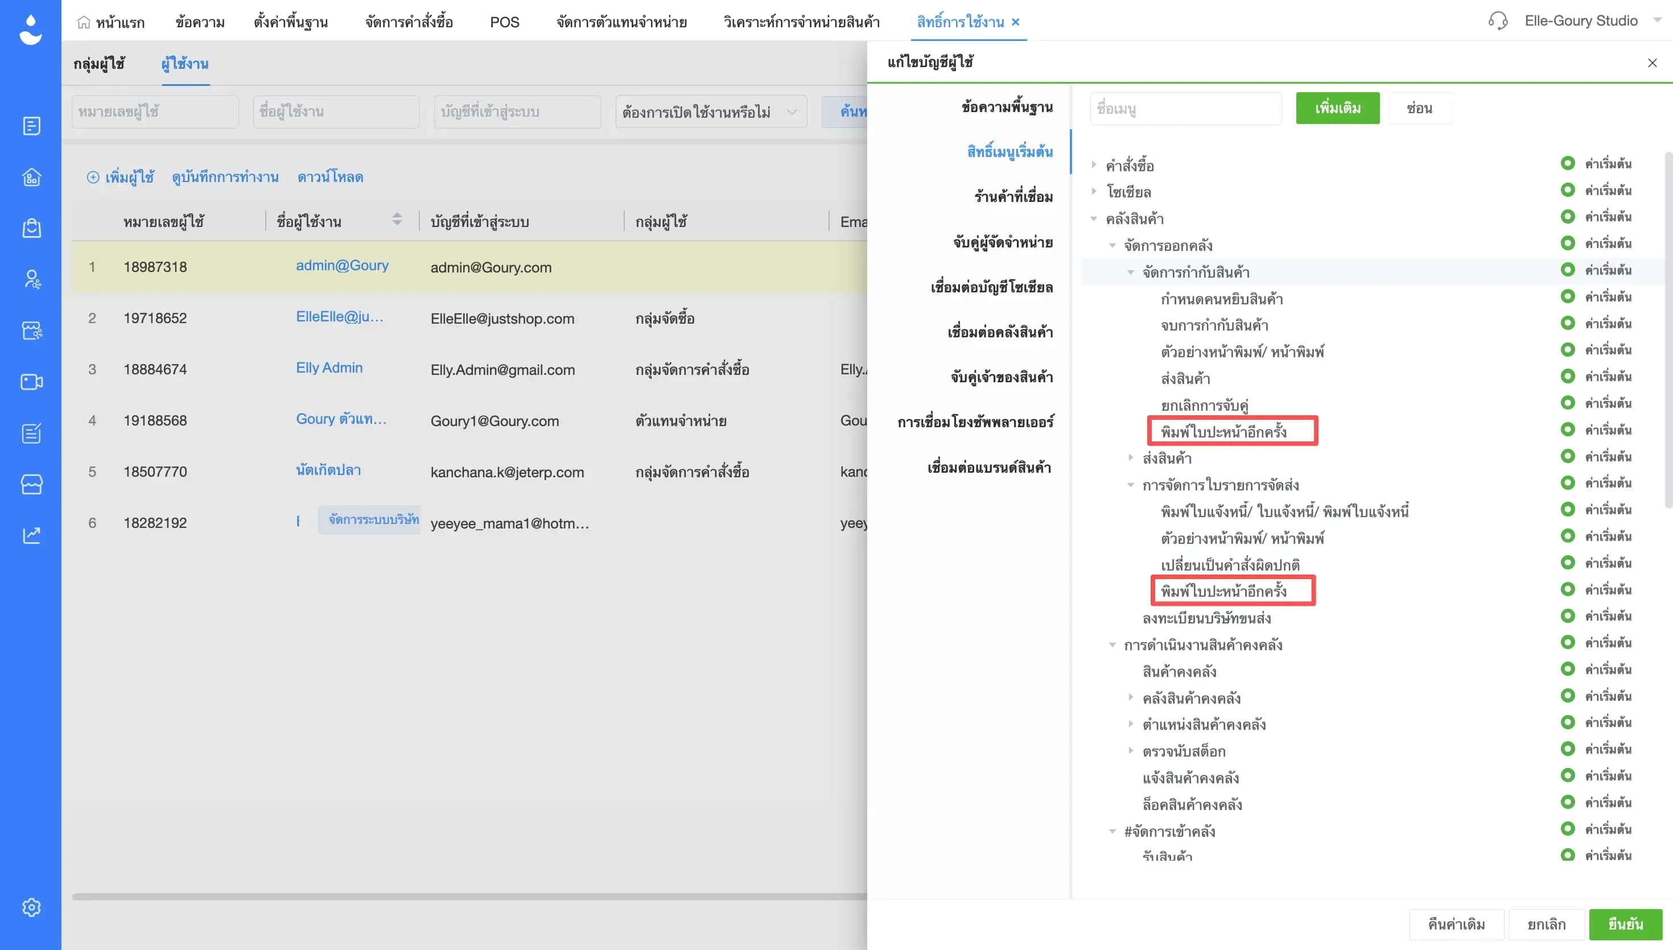Image resolution: width=1673 pixels, height=950 pixels.
Task: Open เชื่อมต่อคลังสินค้า section in edit panel
Action: (1000, 332)
